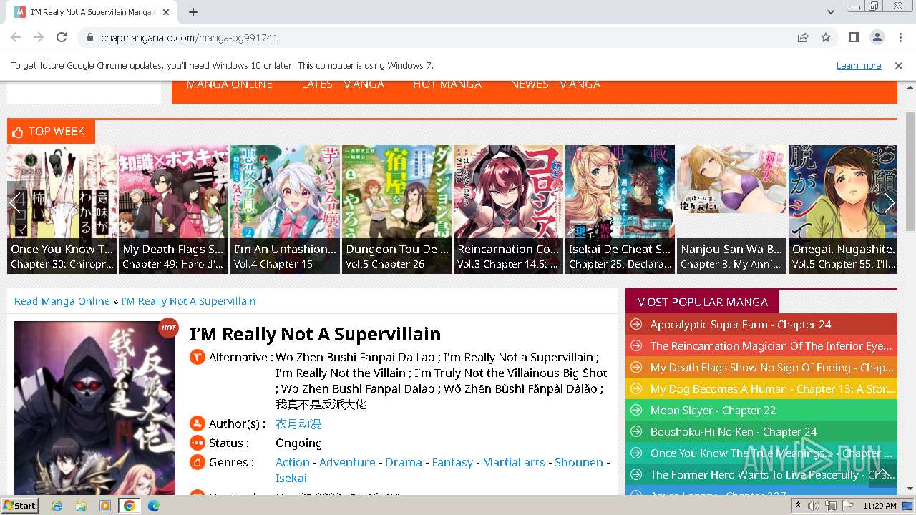Screen dimensions: 916x515
Task: Launch Microsoft Edge from the taskbar
Action: (153, 506)
